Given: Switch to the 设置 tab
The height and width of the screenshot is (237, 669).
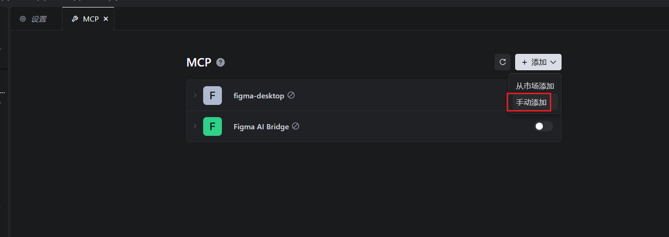Looking at the screenshot, I should [38, 19].
